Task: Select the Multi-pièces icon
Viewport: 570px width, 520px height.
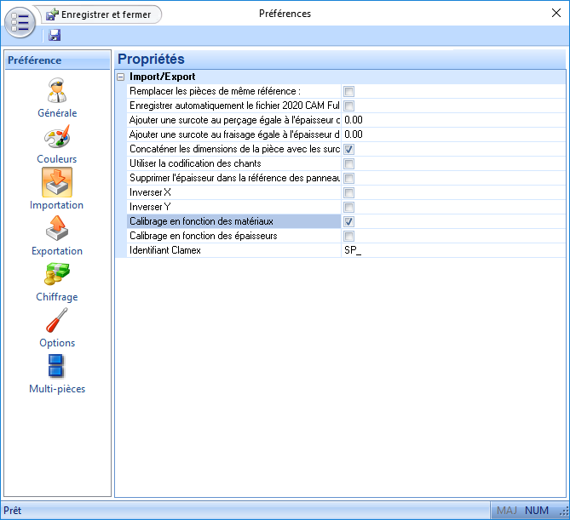Action: 57,366
